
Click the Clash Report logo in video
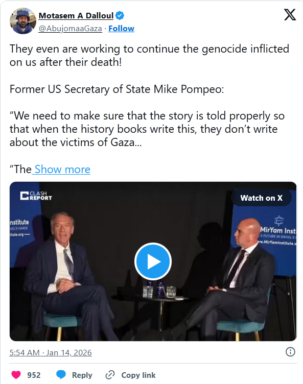click(36, 196)
